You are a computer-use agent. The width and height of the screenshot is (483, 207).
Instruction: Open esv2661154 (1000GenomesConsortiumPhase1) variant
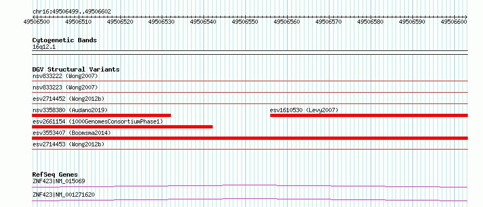pyautogui.click(x=98, y=121)
